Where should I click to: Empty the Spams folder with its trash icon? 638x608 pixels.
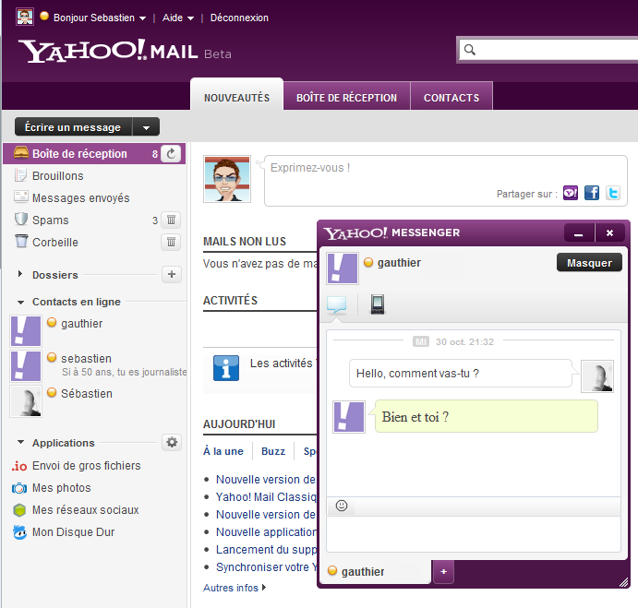point(171,220)
